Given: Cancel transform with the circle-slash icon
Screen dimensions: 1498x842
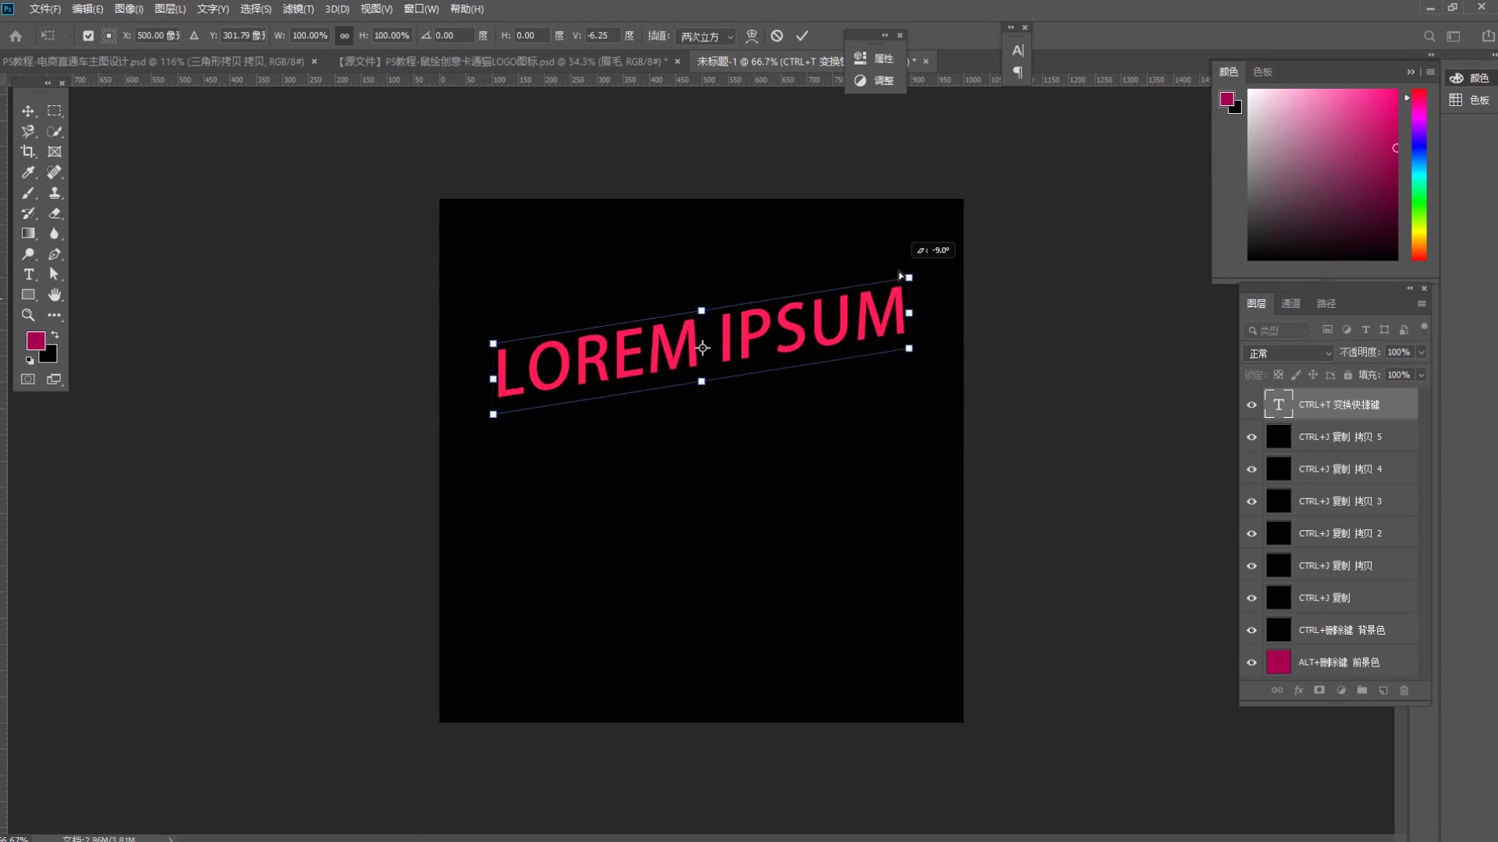Looking at the screenshot, I should tap(777, 36).
